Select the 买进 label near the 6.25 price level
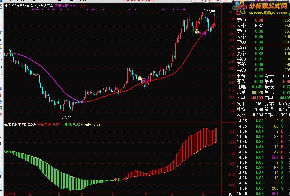 click(x=202, y=34)
